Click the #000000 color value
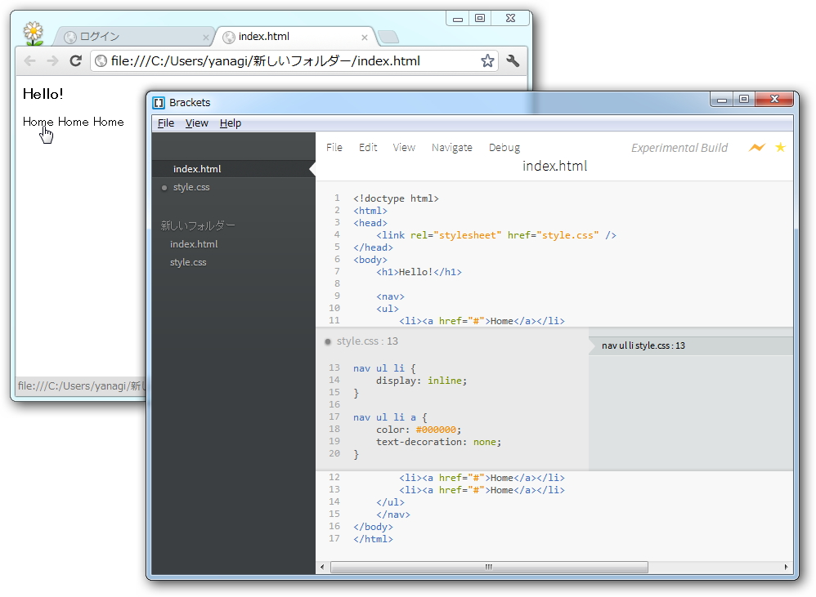The height and width of the screenshot is (597, 816). click(436, 430)
